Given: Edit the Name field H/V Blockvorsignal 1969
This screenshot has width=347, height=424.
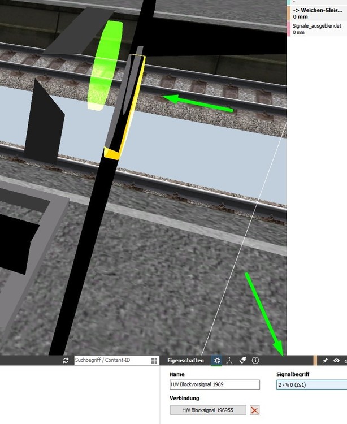Looking at the screenshot, I should tap(215, 384).
